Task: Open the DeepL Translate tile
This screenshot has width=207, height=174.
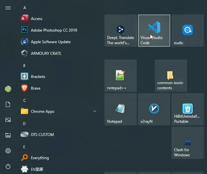Action: point(121,31)
